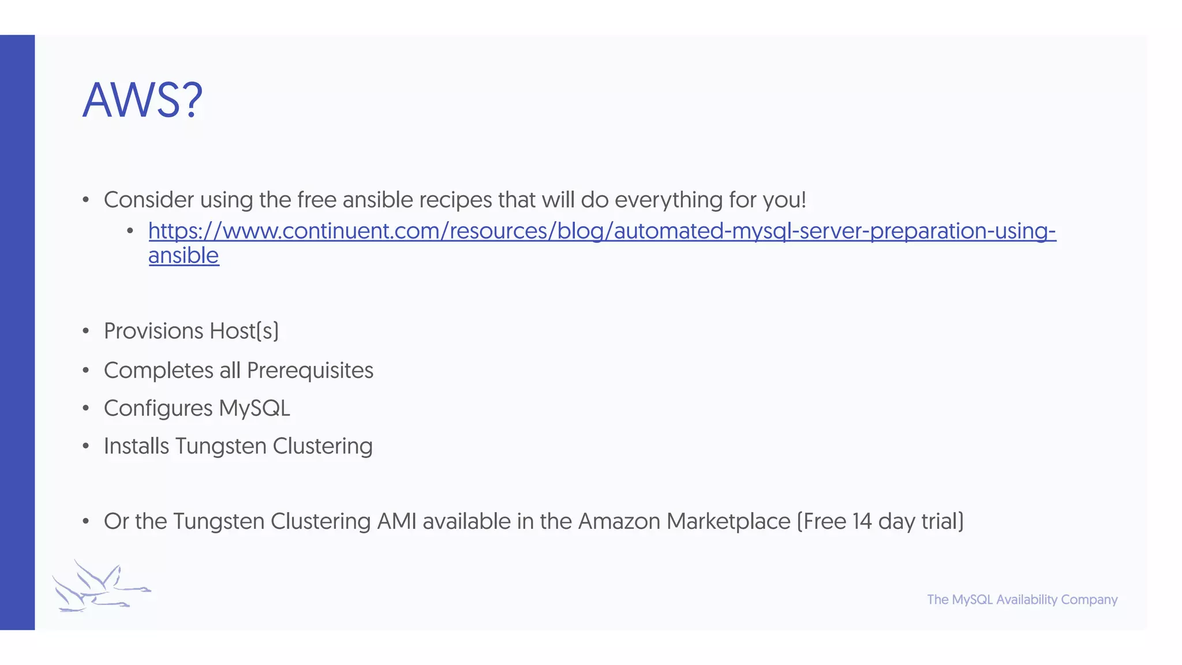Image resolution: width=1182 pixels, height=665 pixels.
Task: Click the 'Provisions Host(s)' bullet text
Action: [x=191, y=331]
